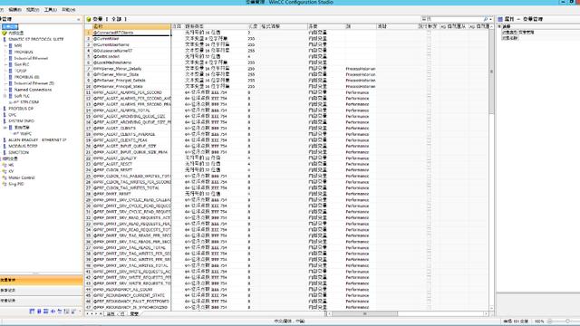The image size is (580, 326).
Task: Select the @LocalMachineName tag row
Action: click(x=130, y=62)
